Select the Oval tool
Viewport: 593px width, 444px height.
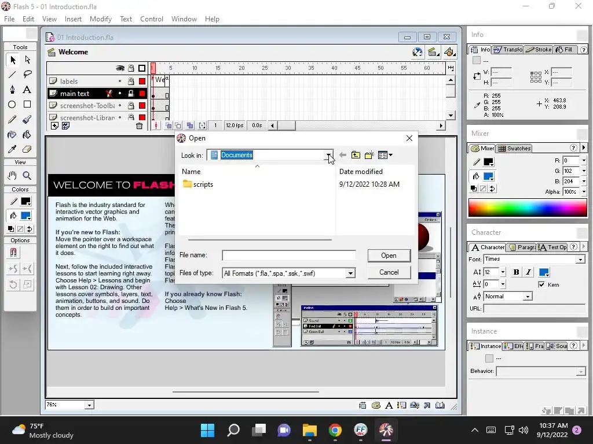[x=13, y=105]
